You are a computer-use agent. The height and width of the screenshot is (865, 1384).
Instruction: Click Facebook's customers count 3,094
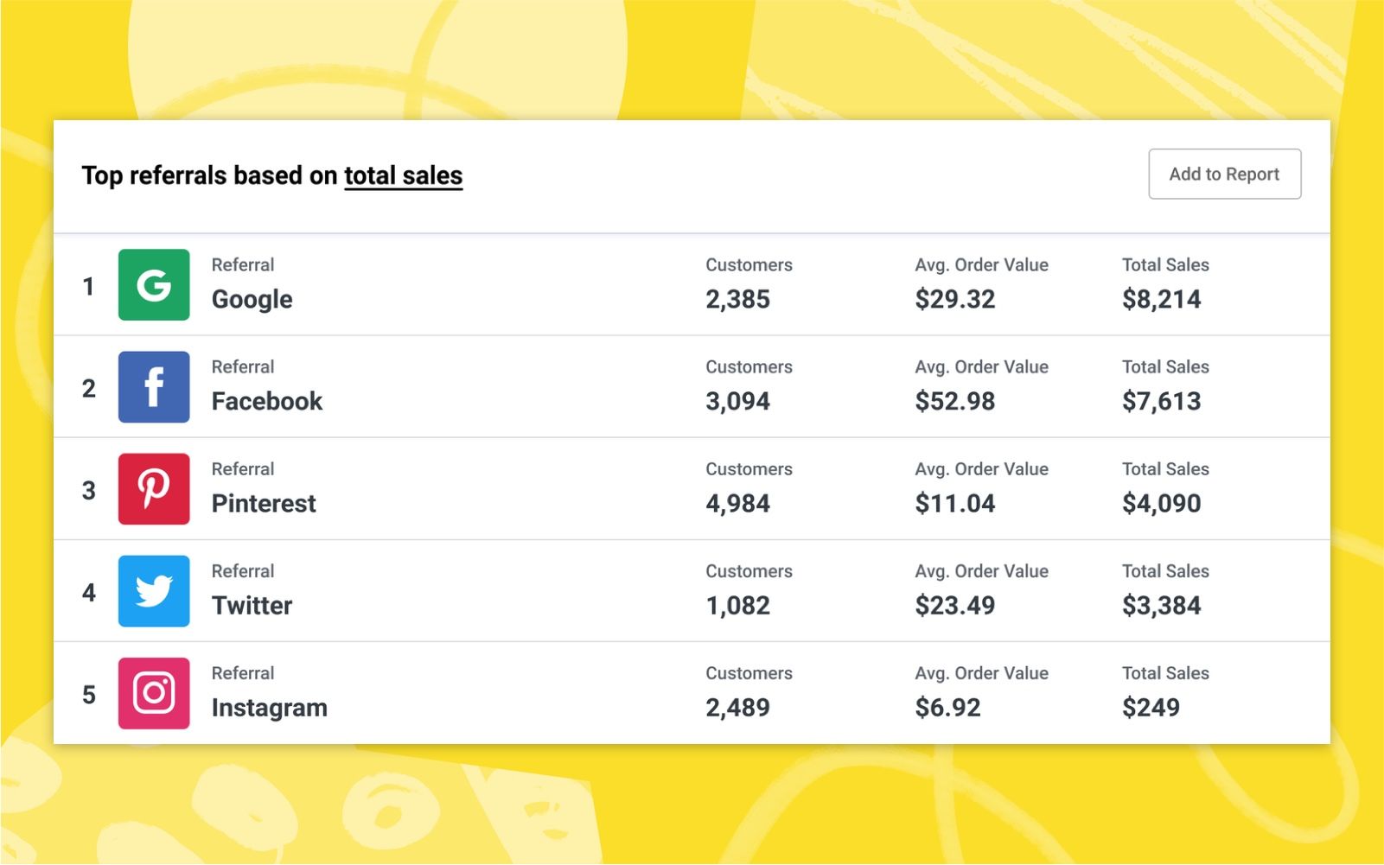tap(737, 401)
